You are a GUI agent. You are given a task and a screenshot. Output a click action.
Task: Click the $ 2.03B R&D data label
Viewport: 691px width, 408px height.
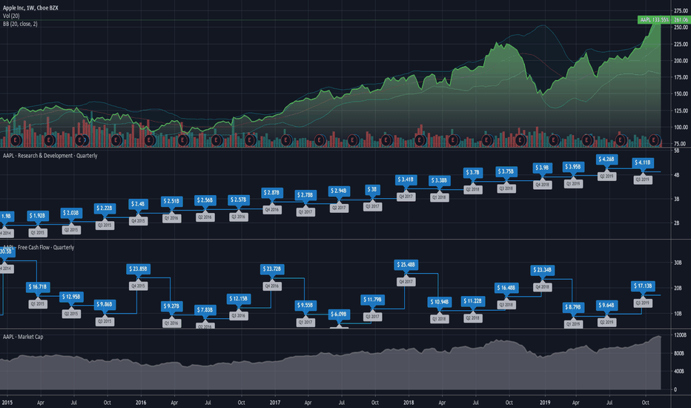(x=71, y=213)
